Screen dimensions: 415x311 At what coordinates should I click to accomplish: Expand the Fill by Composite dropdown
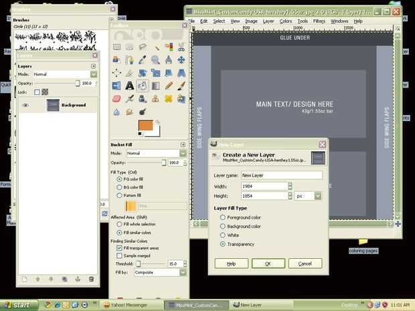click(x=160, y=272)
